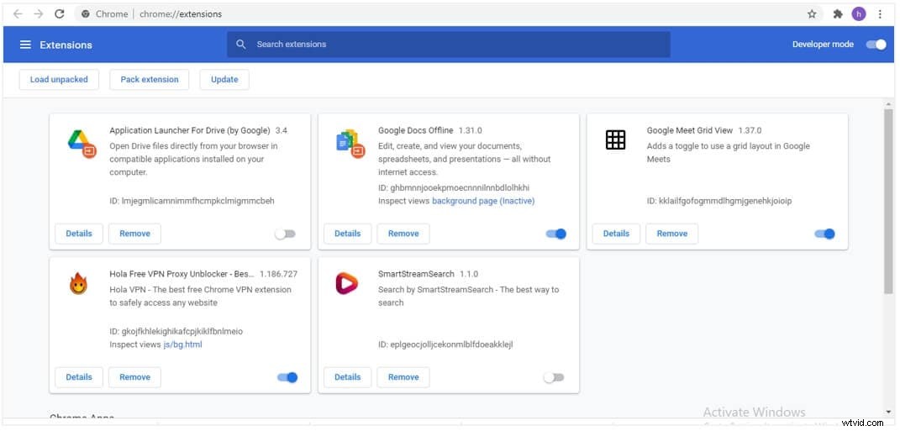Open the extensions puzzle icon

pyautogui.click(x=838, y=14)
